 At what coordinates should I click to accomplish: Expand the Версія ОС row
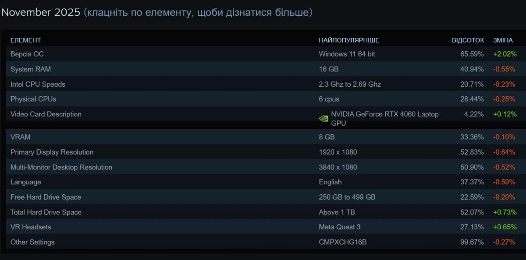[x=27, y=54]
